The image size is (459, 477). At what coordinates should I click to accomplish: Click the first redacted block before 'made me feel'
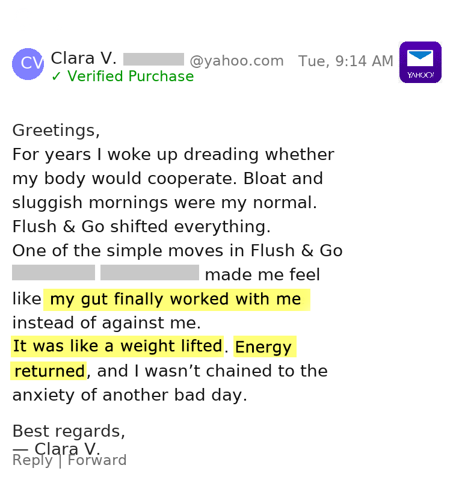pyautogui.click(x=54, y=272)
